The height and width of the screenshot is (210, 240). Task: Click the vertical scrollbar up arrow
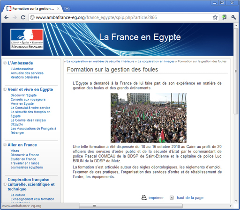click(236, 26)
